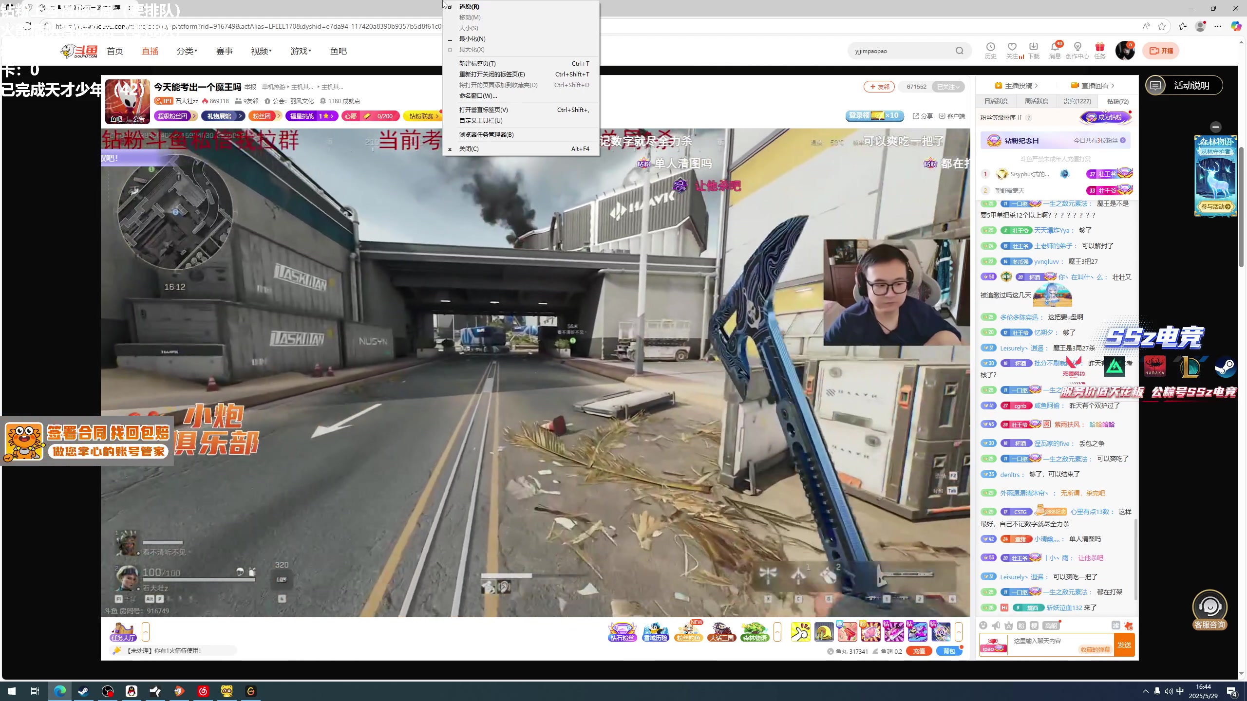1247x701 pixels.
Task: Toggle the 高能 filter in chat toolbar
Action: coord(1051,626)
